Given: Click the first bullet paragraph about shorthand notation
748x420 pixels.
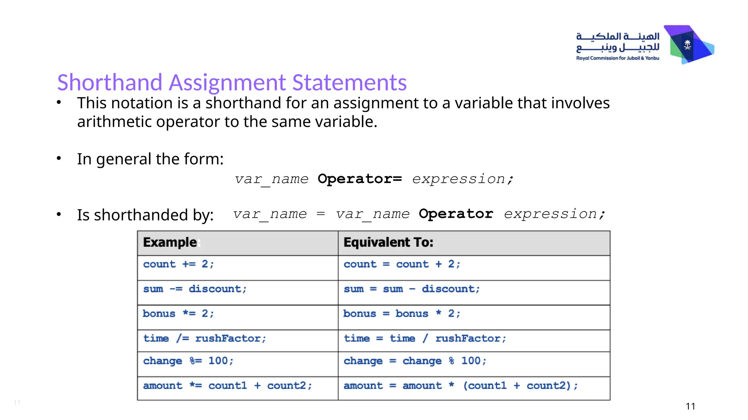Looking at the screenshot, I should click(x=343, y=112).
